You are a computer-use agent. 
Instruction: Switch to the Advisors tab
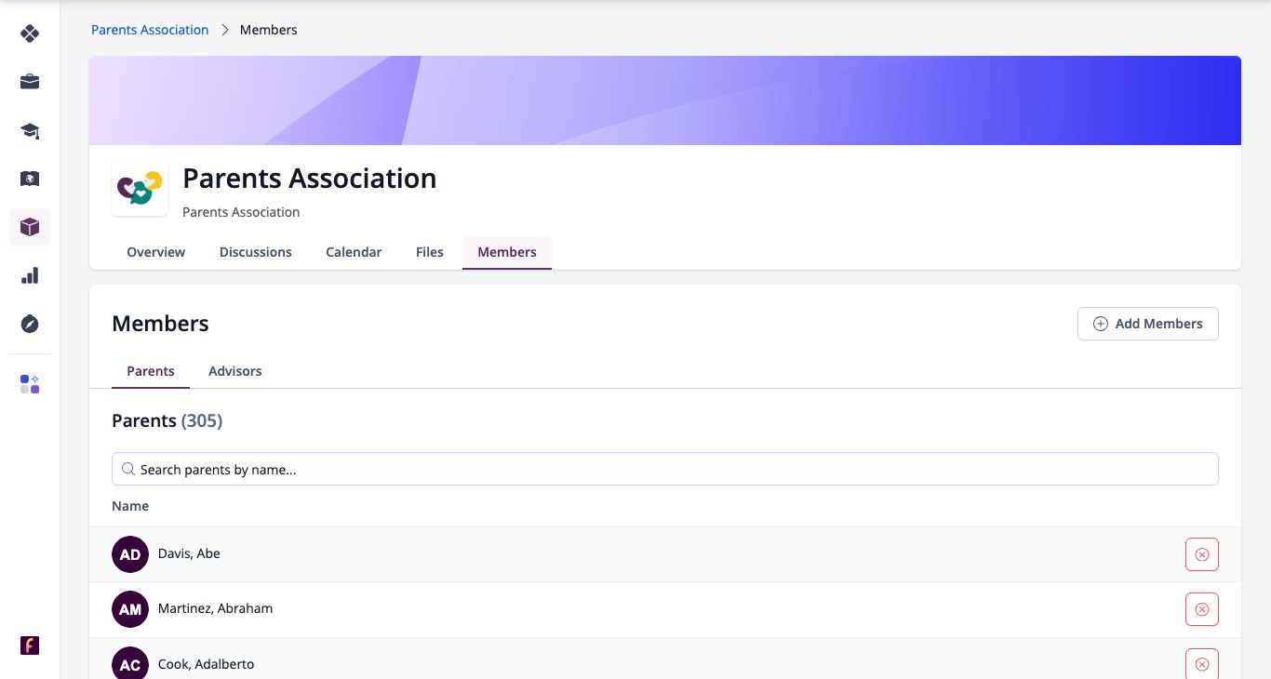click(x=234, y=371)
